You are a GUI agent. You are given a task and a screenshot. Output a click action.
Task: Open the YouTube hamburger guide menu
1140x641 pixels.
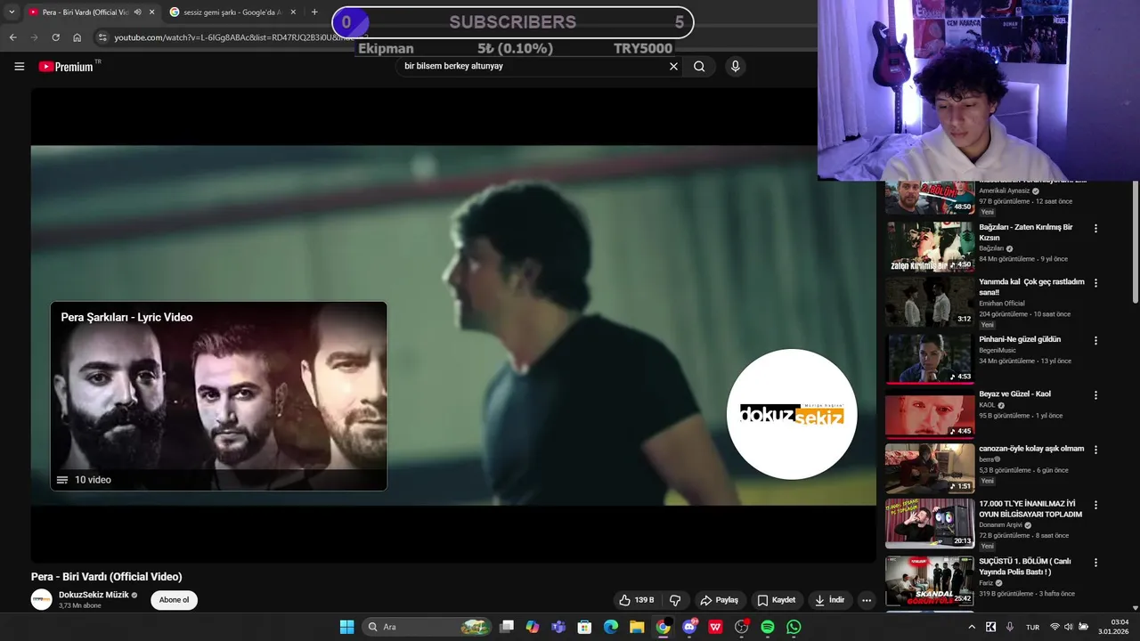click(x=19, y=67)
